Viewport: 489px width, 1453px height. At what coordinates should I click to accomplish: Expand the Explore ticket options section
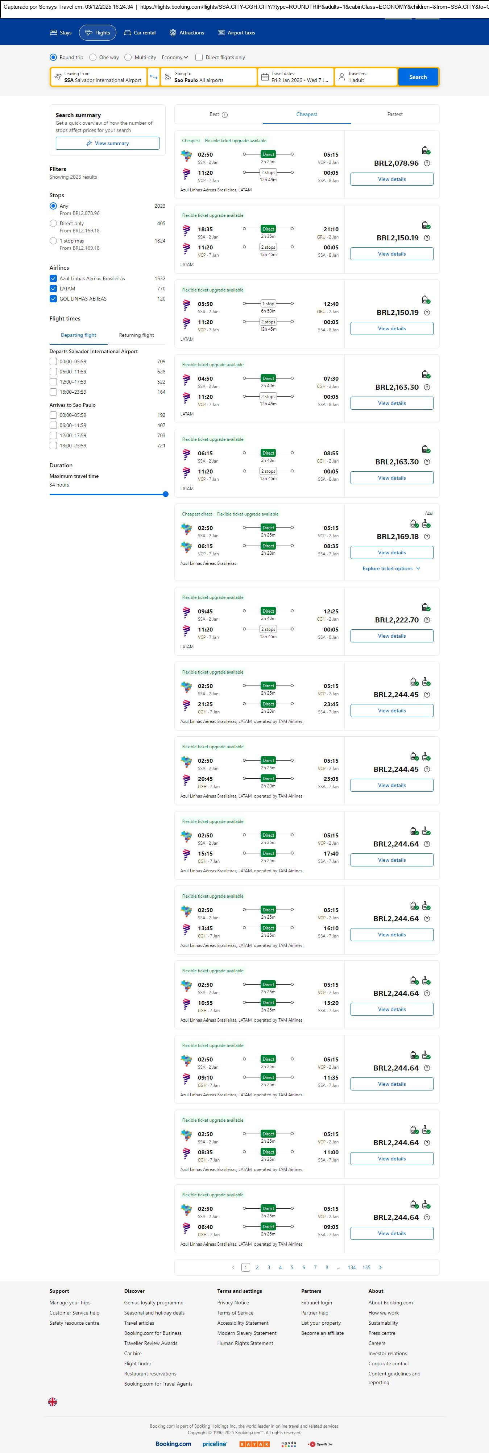click(391, 568)
